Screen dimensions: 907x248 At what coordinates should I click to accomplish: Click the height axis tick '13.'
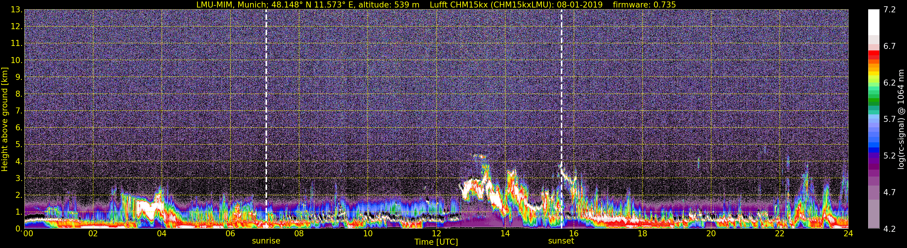coord(17,10)
